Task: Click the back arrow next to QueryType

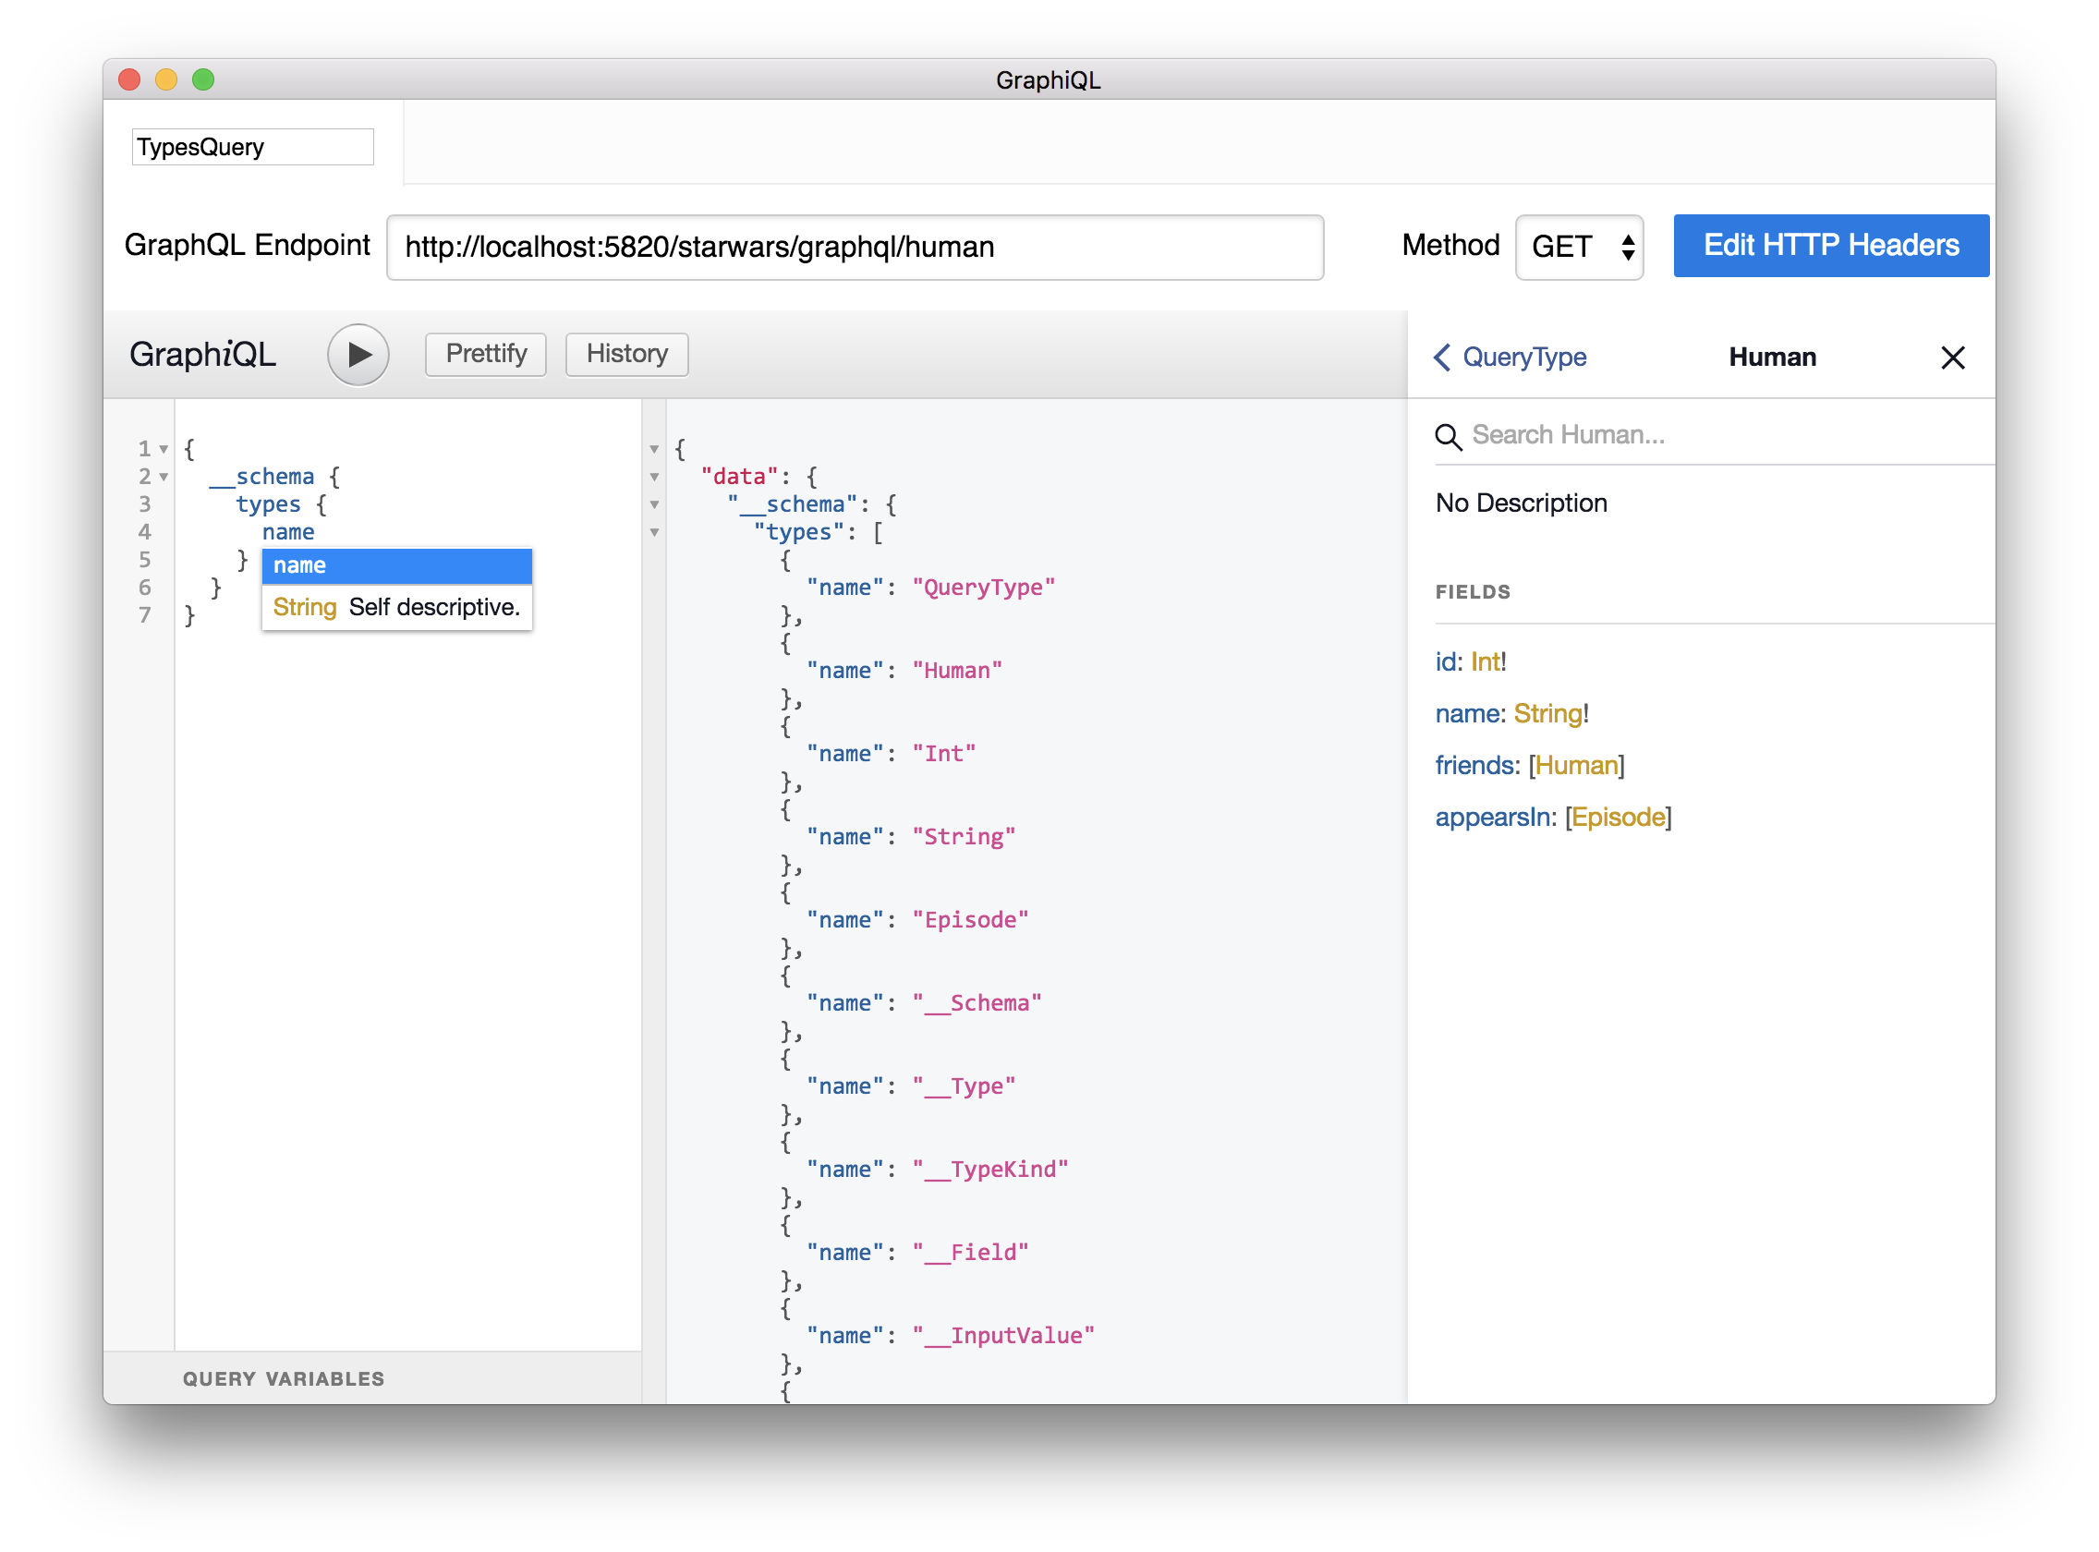Action: pyautogui.click(x=1440, y=357)
